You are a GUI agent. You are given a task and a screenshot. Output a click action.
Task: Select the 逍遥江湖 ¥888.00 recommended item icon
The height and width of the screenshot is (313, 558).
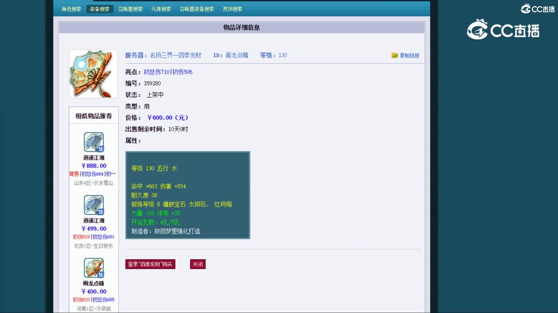pyautogui.click(x=93, y=141)
